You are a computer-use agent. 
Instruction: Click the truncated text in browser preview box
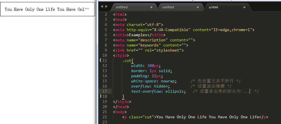[47, 9]
